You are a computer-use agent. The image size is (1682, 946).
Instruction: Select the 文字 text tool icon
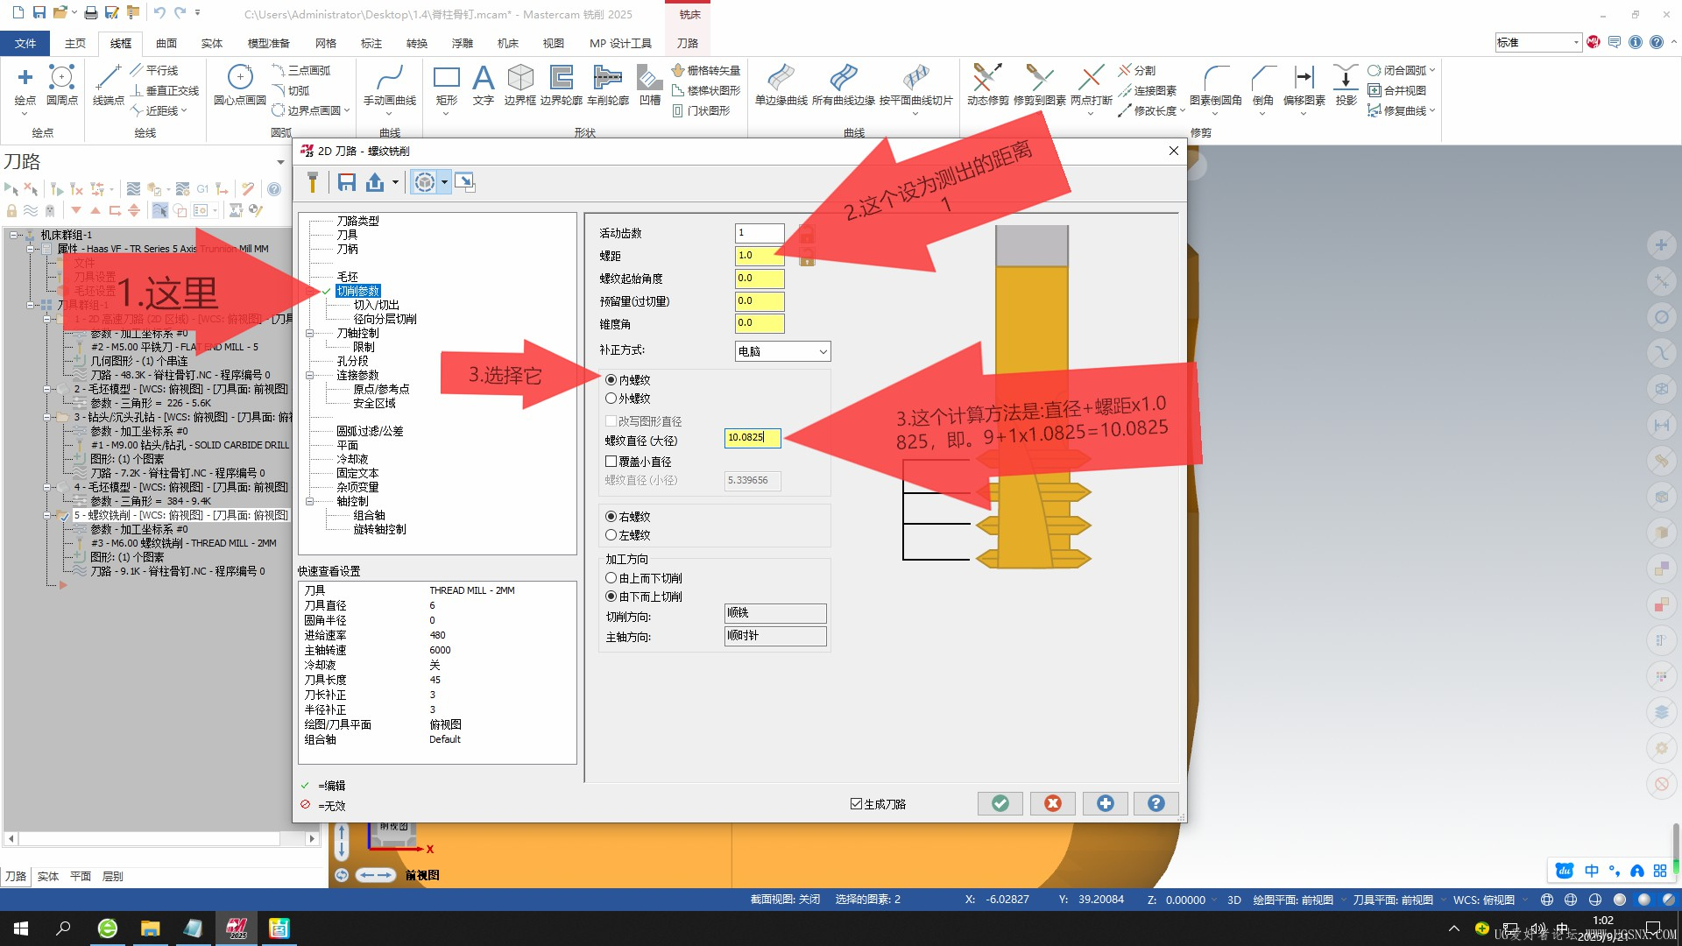point(483,79)
